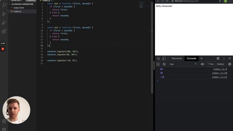Open the Source Control view
The image size is (233, 131).
coord(4,14)
